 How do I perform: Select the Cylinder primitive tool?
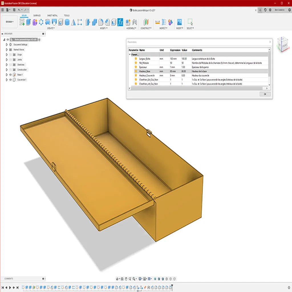(67, 22)
